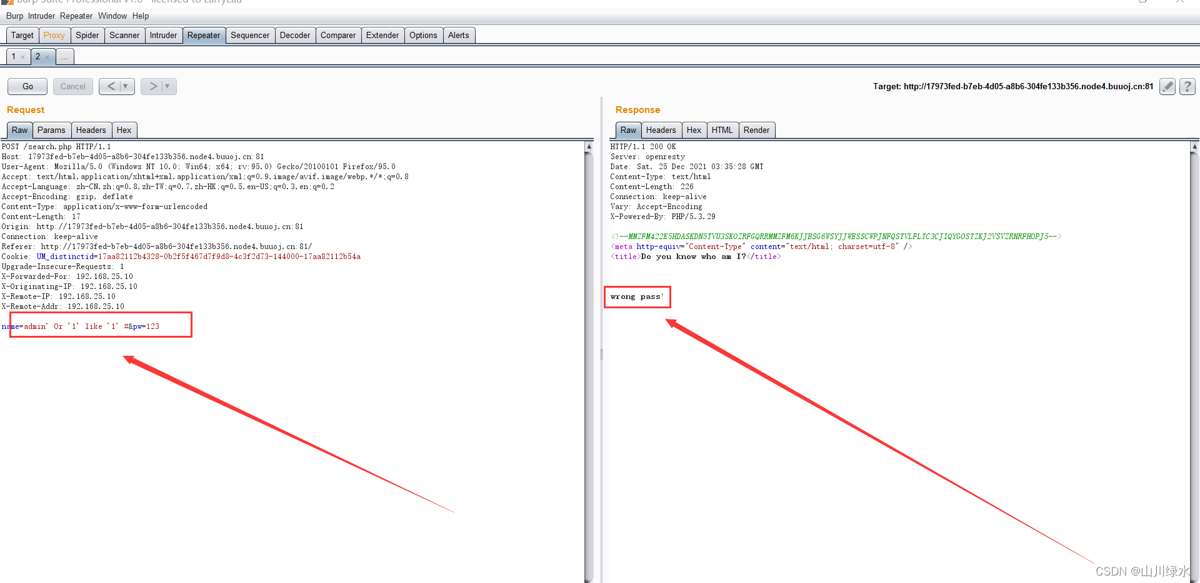Go back in request history

[x=111, y=86]
